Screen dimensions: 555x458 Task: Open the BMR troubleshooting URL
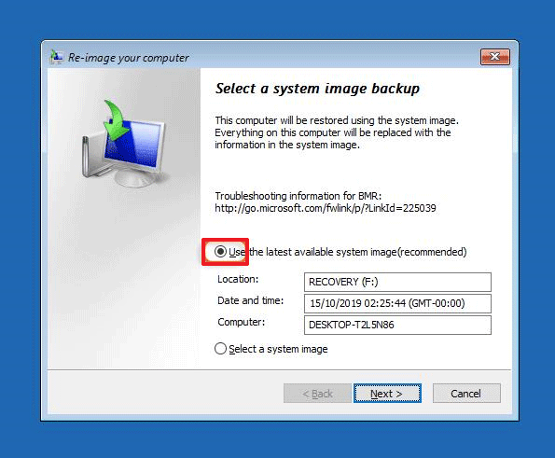click(326, 208)
